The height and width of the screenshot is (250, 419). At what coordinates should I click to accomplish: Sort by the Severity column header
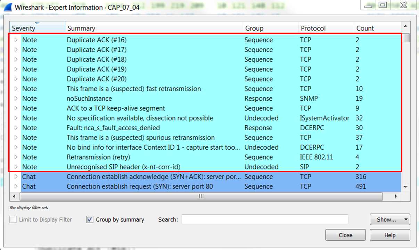coord(37,28)
